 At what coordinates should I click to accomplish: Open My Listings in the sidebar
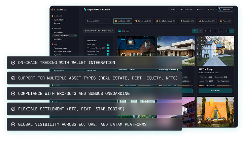pyautogui.click(x=58, y=39)
